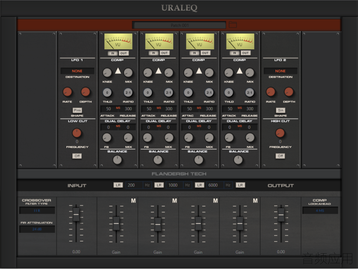Open comp lookahead dropdown showing 4 MS
Screen dimensions: 358x269
[x=320, y=210]
